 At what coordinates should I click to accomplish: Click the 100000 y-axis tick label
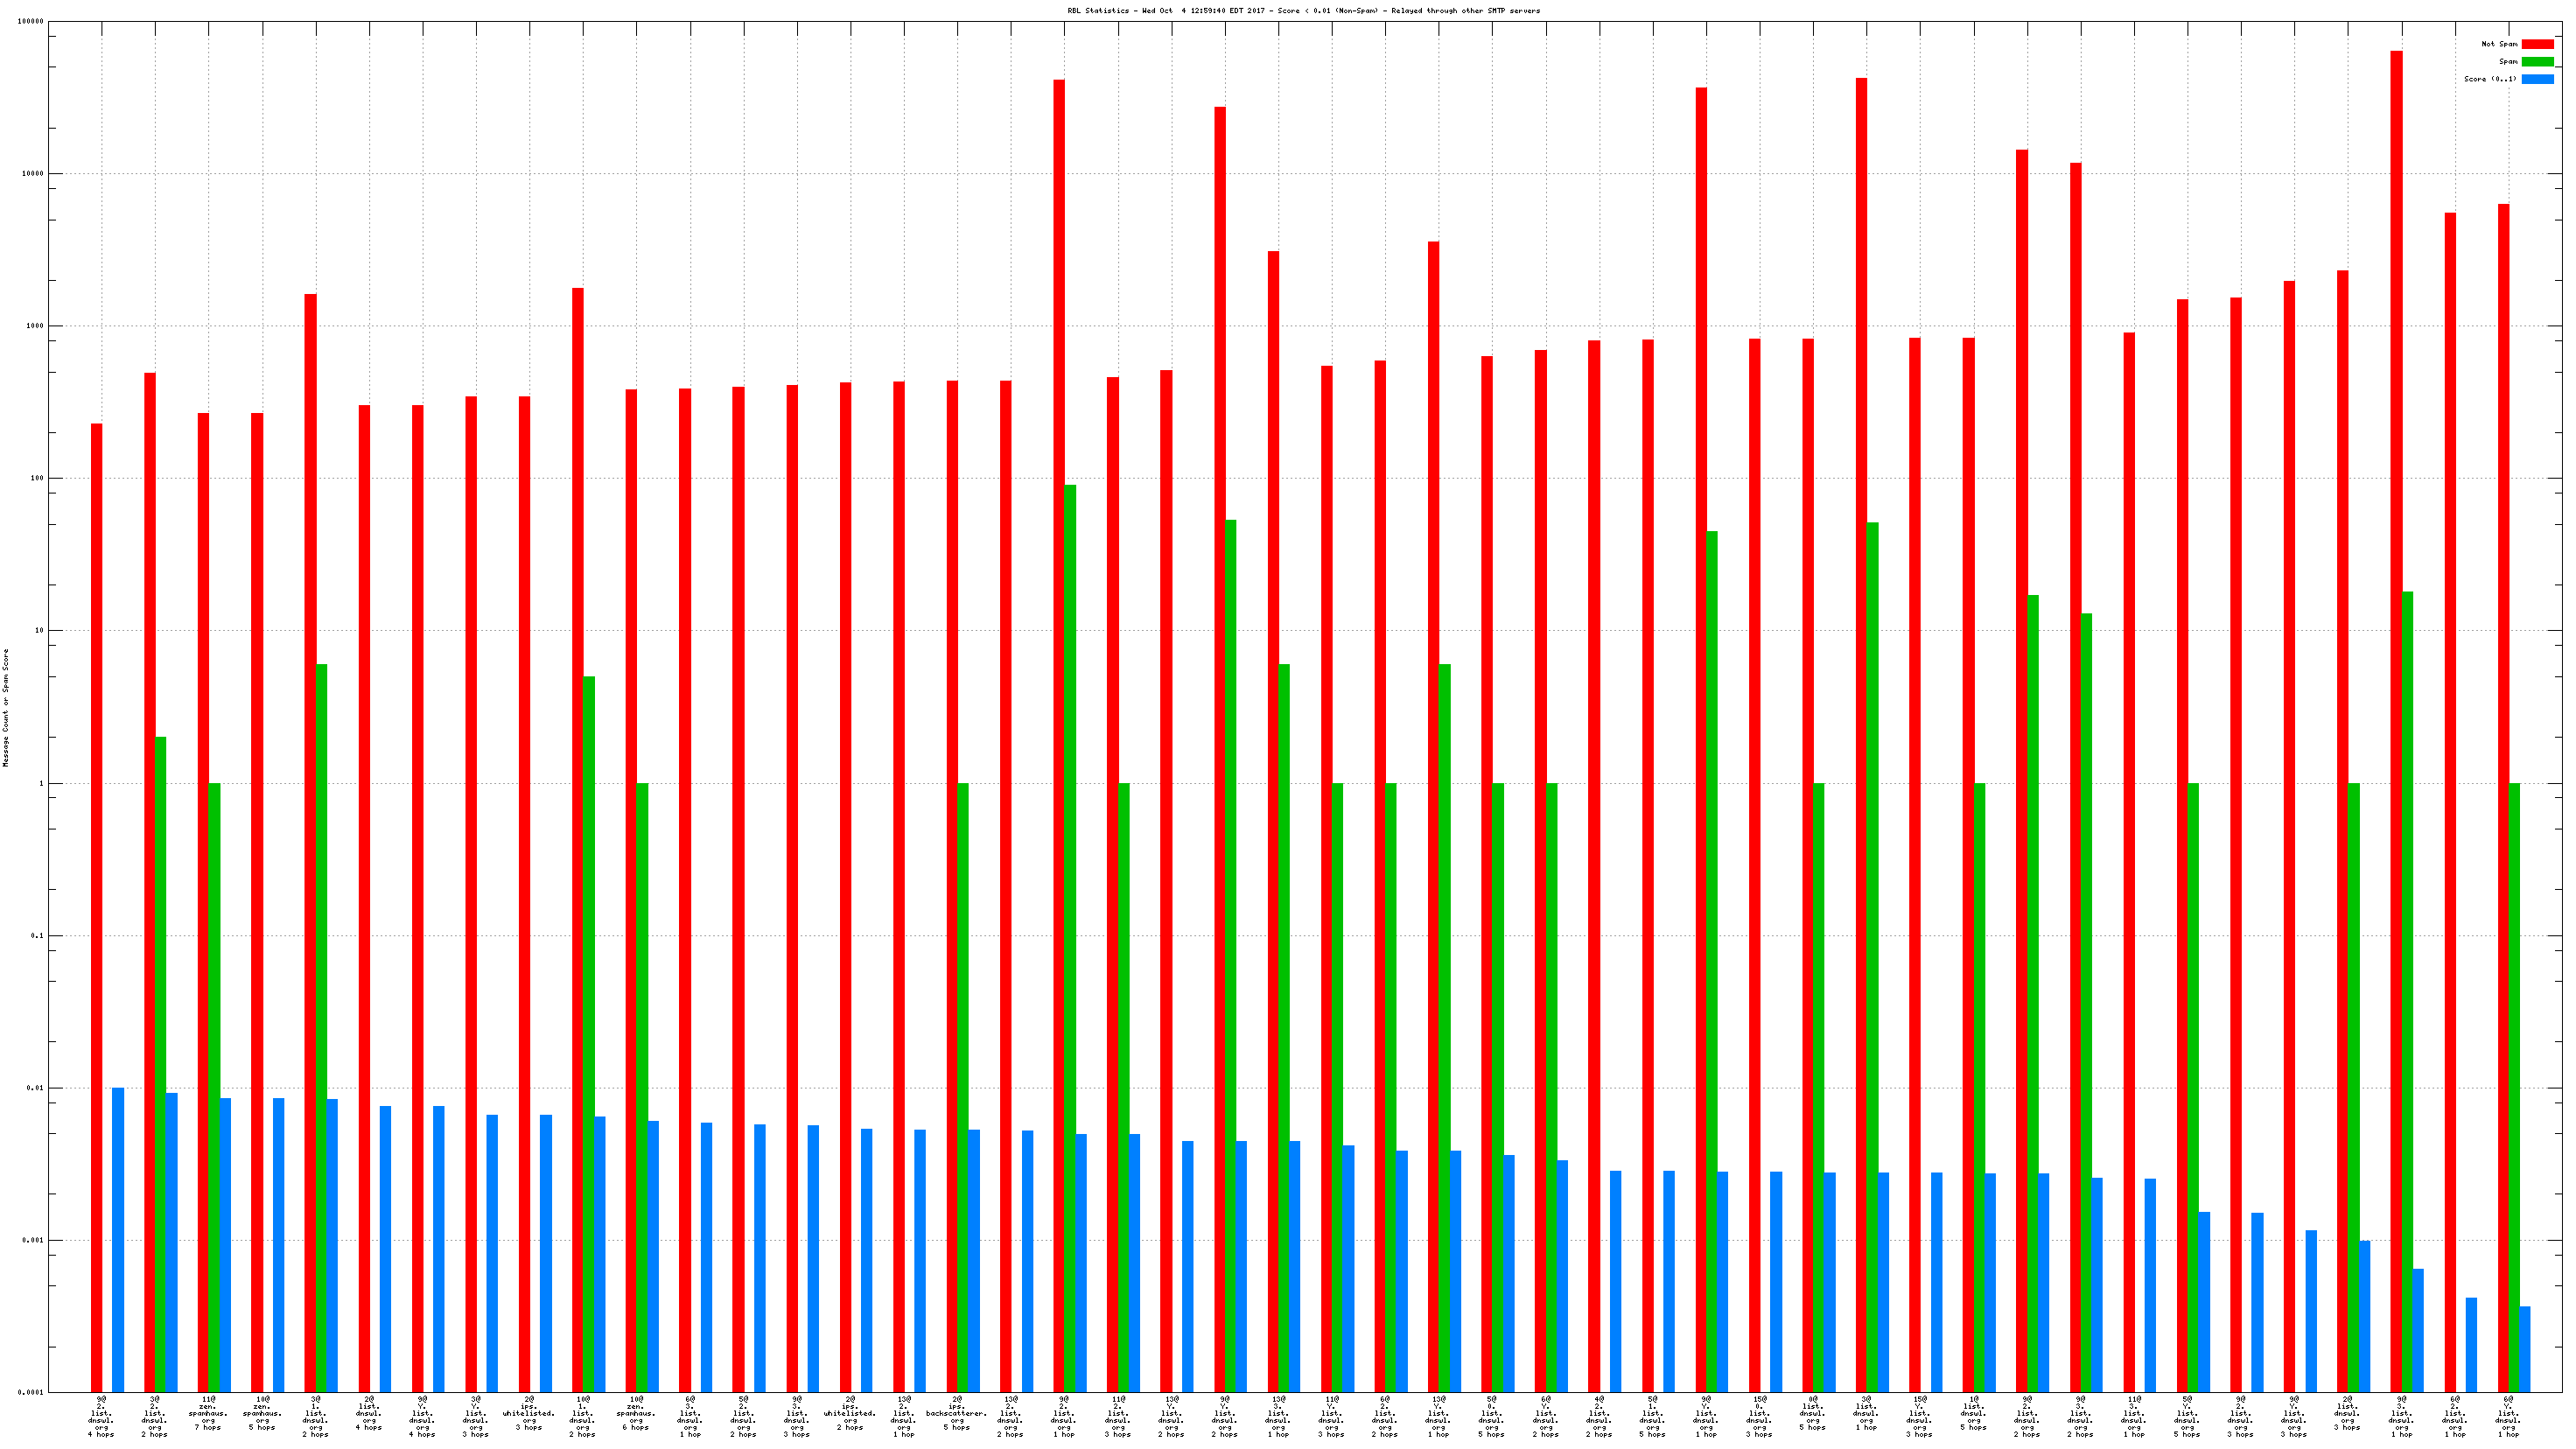click(30, 22)
